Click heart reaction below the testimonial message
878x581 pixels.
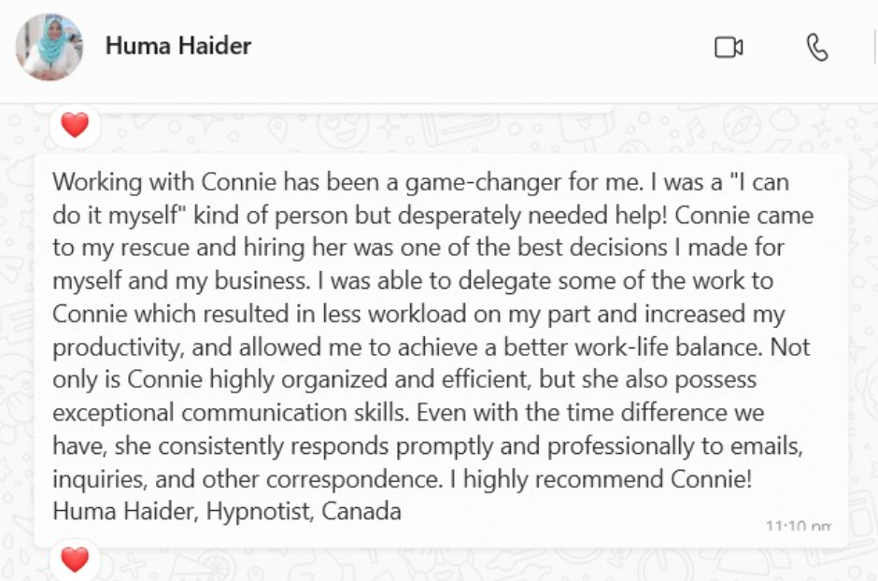coord(75,560)
